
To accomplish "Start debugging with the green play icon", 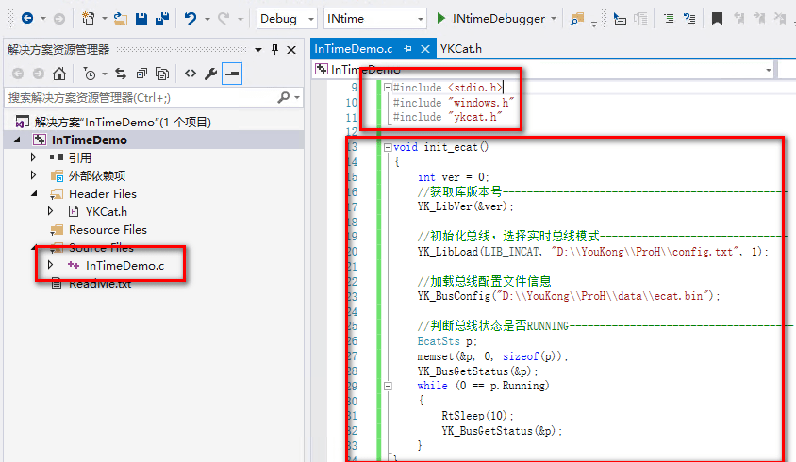I will pos(441,19).
